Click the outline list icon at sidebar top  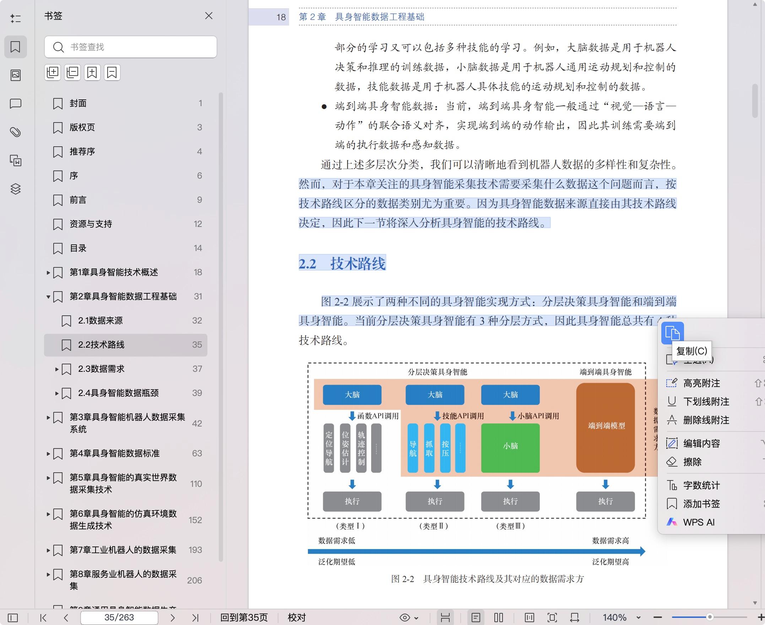click(x=16, y=18)
